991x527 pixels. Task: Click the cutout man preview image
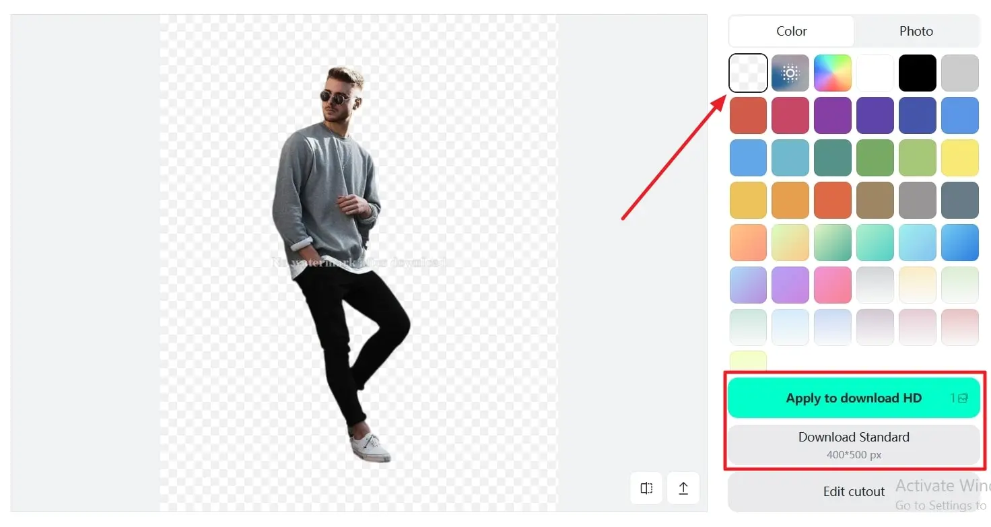point(341,264)
